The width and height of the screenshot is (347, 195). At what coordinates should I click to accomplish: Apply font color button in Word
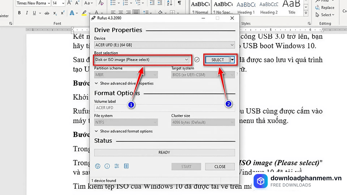tap(97, 13)
